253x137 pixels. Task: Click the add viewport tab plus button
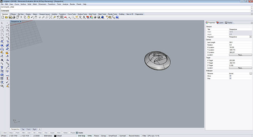40,129
